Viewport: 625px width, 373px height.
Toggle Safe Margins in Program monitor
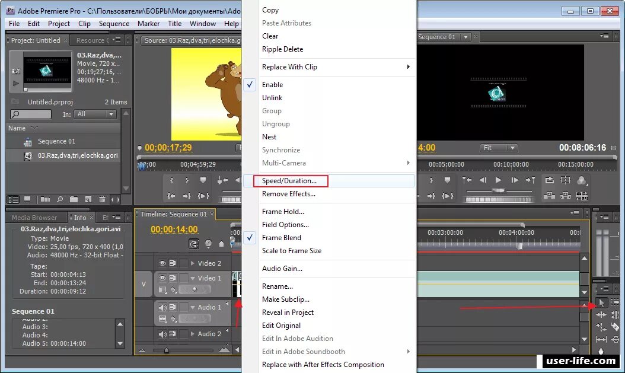pyautogui.click(x=565, y=180)
